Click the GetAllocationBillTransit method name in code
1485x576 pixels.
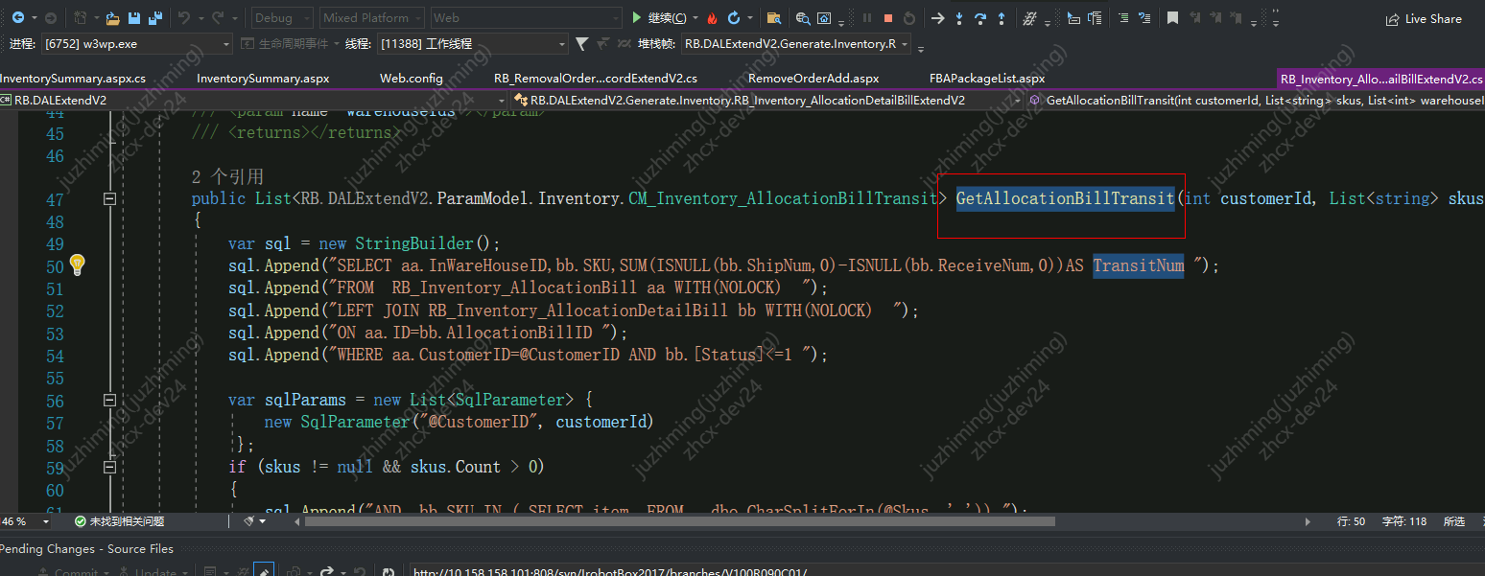pyautogui.click(x=1065, y=198)
